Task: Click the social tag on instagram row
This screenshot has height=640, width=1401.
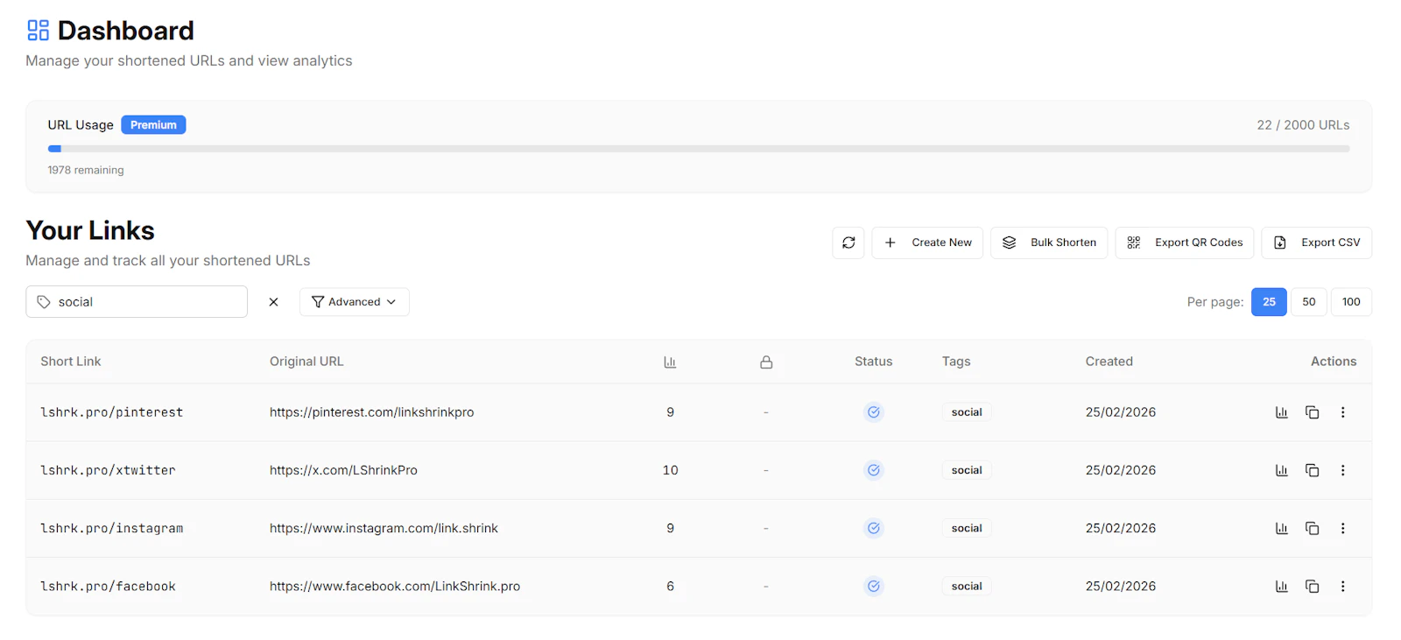Action: [x=967, y=528]
